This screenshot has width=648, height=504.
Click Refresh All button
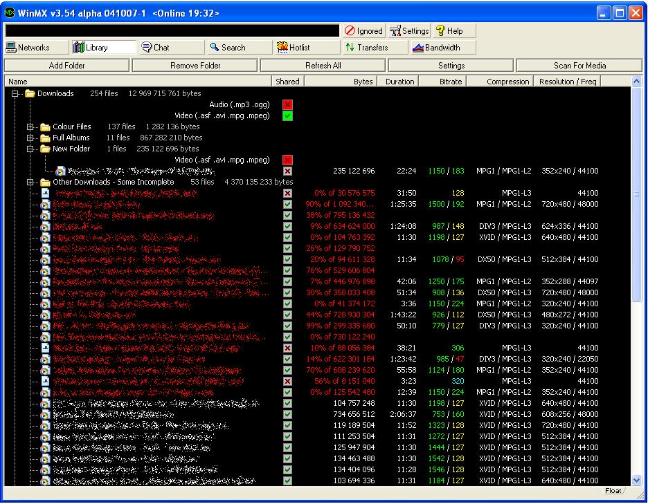click(323, 66)
